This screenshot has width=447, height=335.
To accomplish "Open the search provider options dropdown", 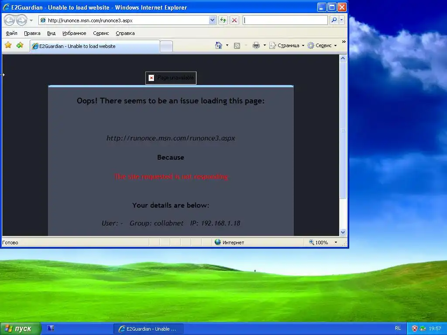I will 341,20.
